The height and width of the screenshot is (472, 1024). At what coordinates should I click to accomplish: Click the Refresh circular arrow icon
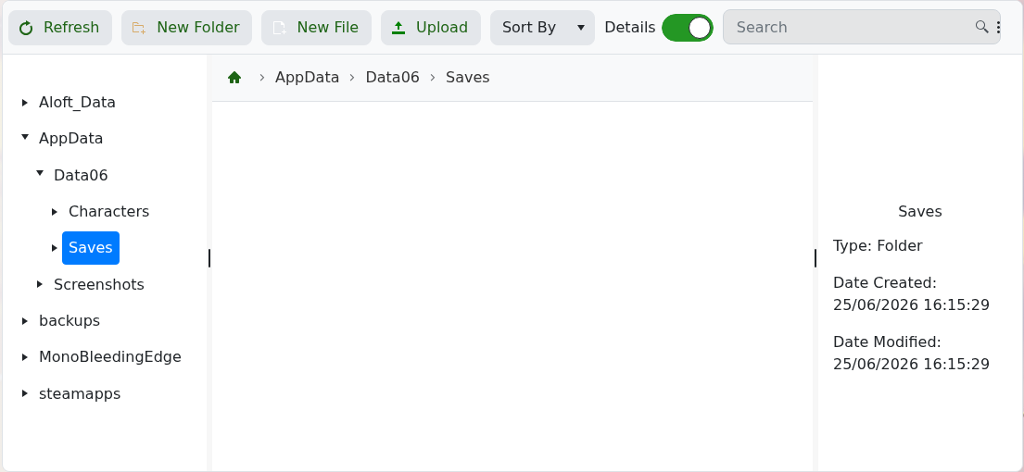[x=26, y=28]
